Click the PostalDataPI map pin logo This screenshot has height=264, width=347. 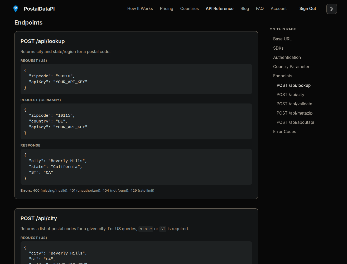pos(16,9)
